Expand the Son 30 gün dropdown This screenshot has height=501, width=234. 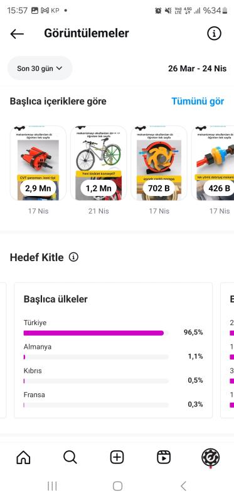point(40,68)
